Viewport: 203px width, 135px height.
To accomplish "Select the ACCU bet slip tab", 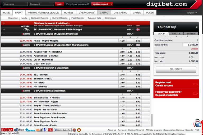I will click(x=161, y=34).
